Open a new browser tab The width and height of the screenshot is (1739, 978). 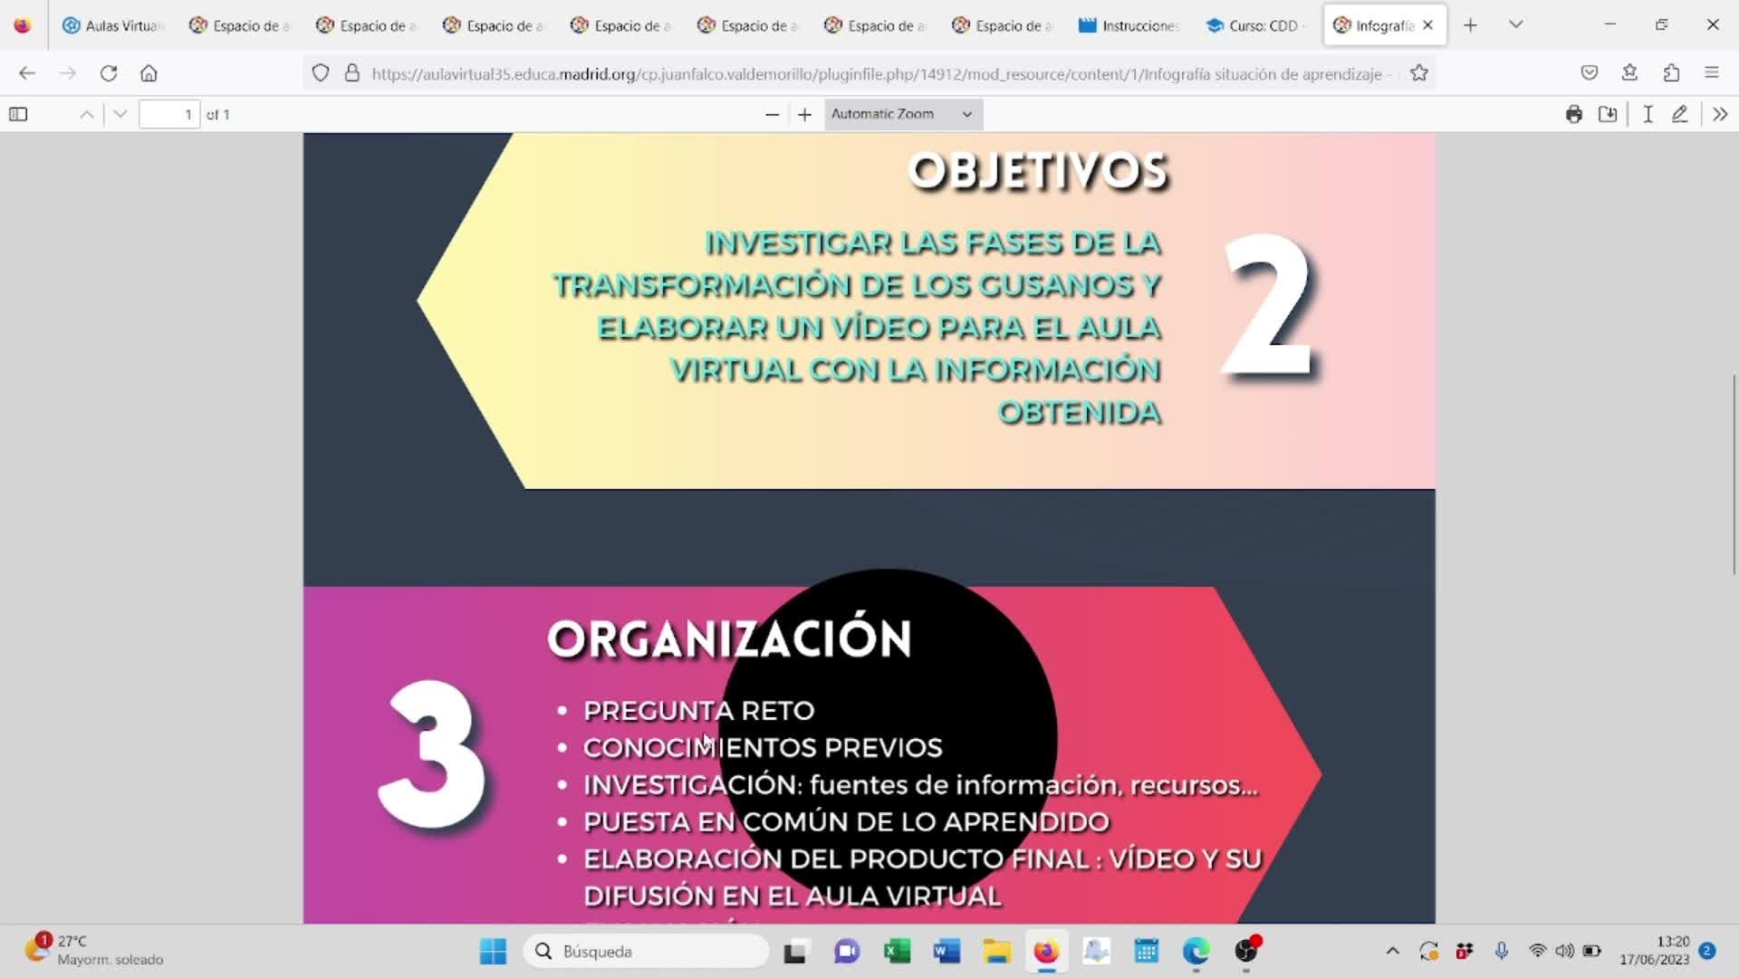click(1470, 25)
